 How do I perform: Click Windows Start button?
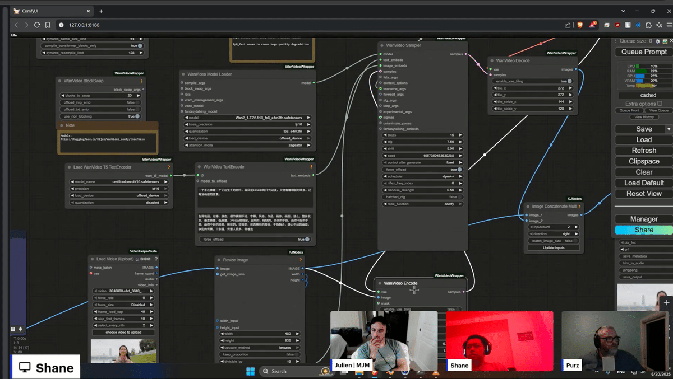[x=250, y=371]
